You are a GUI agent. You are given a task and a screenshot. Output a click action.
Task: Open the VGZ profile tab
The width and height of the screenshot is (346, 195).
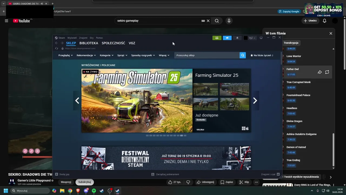point(132,43)
